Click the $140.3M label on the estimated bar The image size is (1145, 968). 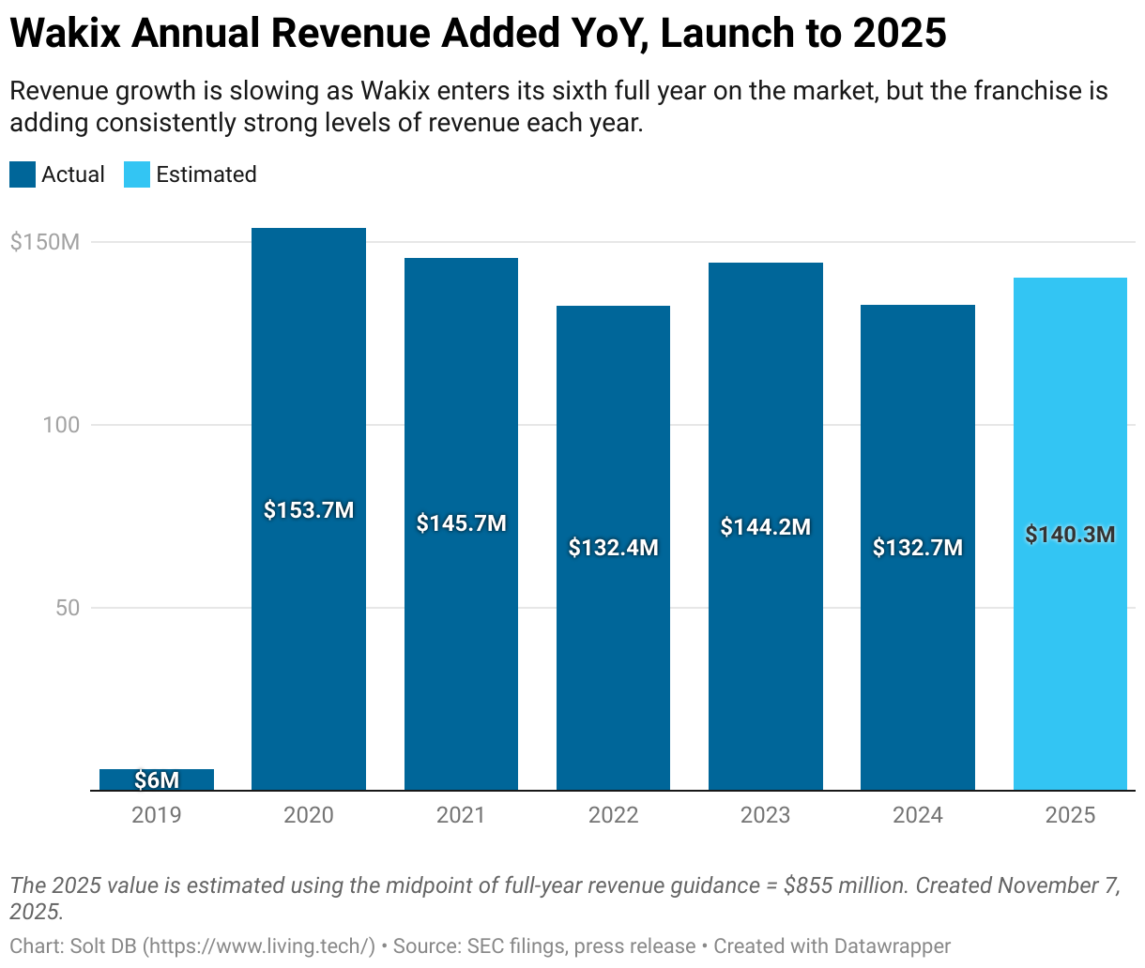(x=1069, y=535)
